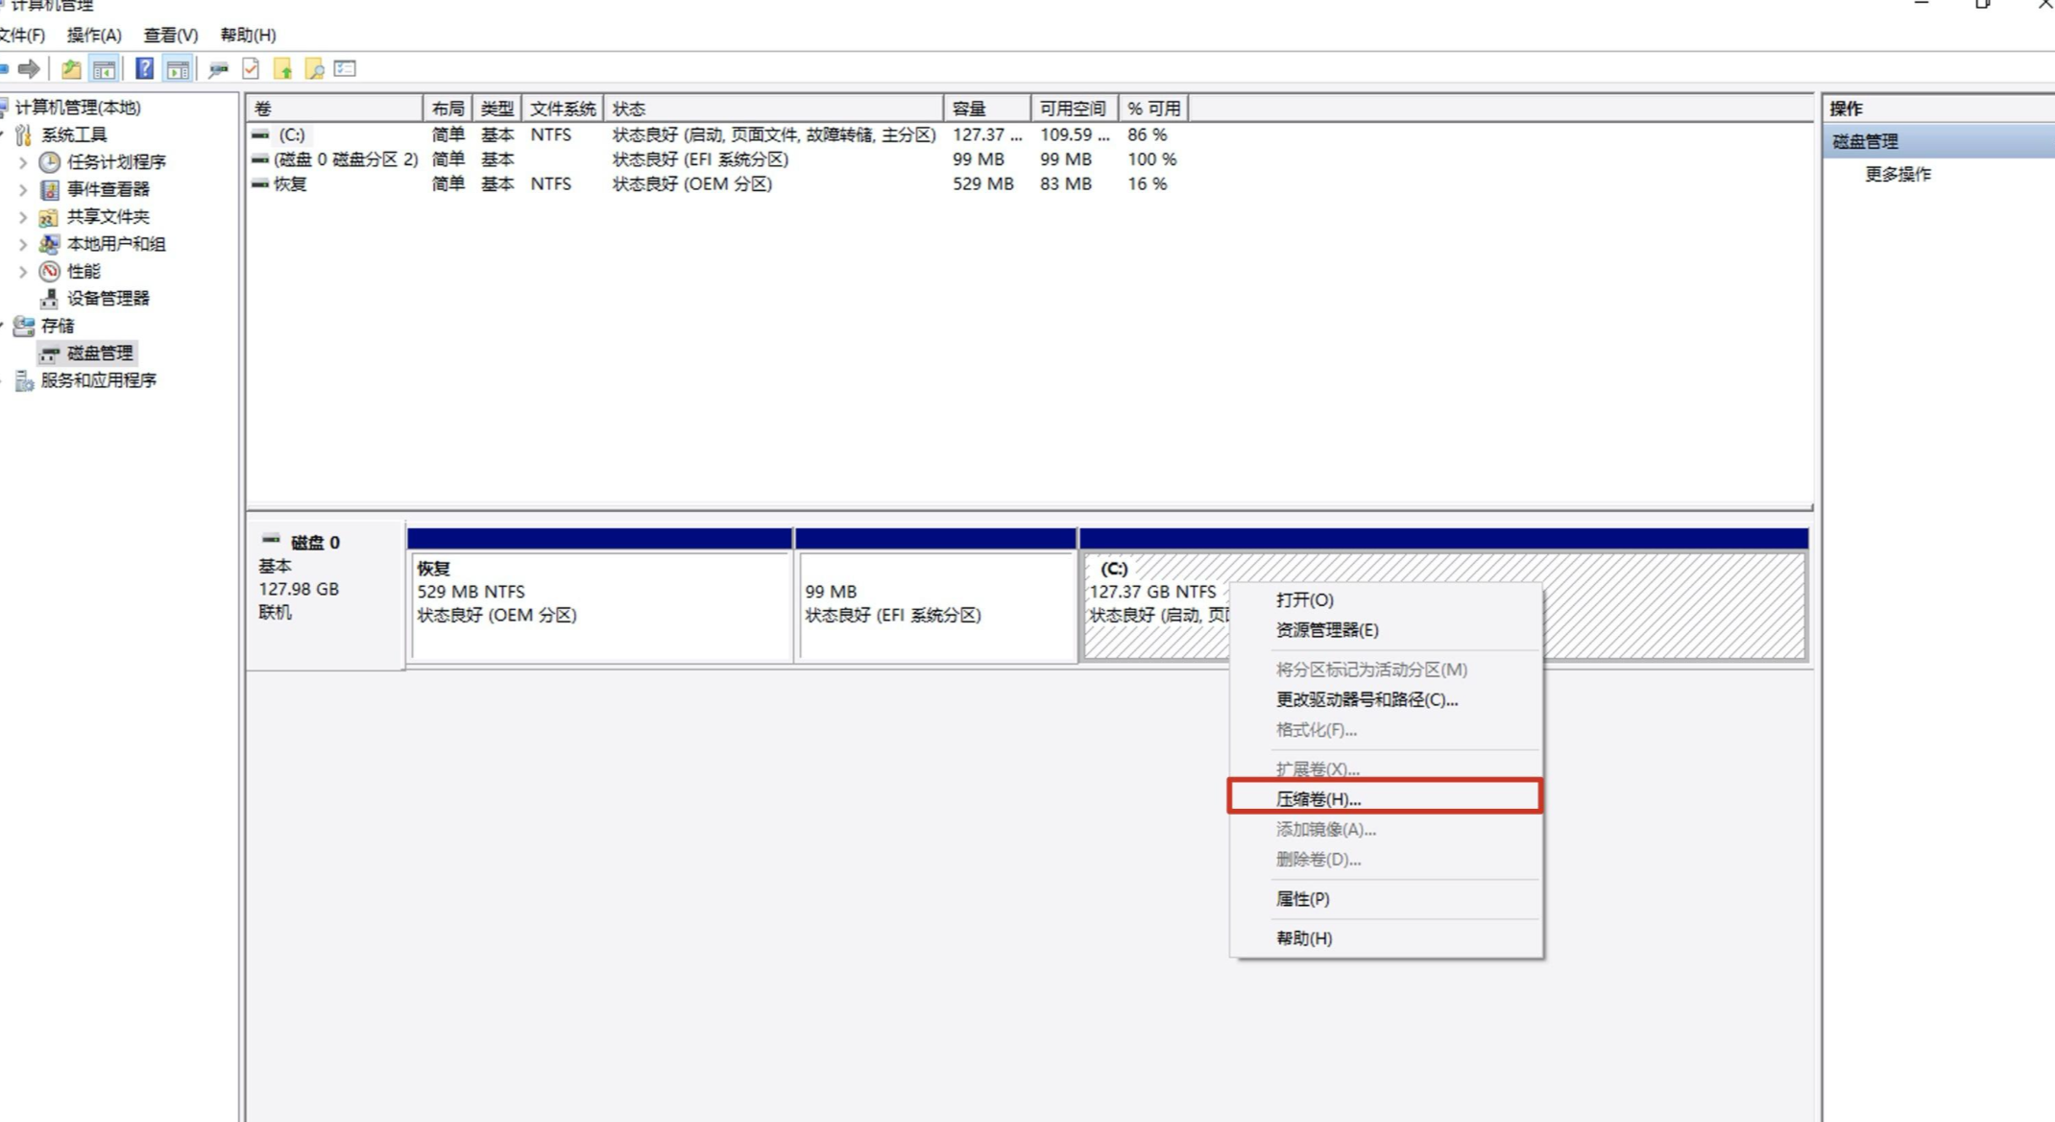The height and width of the screenshot is (1122, 2055).
Task: Click 更多操作 in the Actions pane
Action: pyautogui.click(x=1897, y=175)
